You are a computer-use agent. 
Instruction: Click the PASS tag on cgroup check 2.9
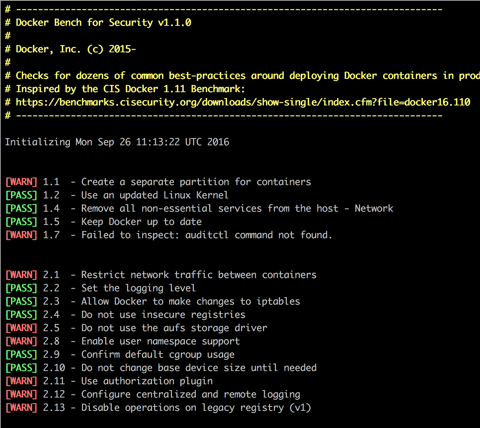click(21, 354)
